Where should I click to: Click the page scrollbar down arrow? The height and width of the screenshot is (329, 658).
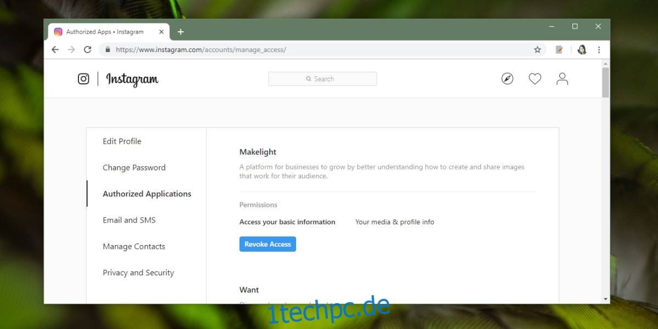(x=605, y=299)
